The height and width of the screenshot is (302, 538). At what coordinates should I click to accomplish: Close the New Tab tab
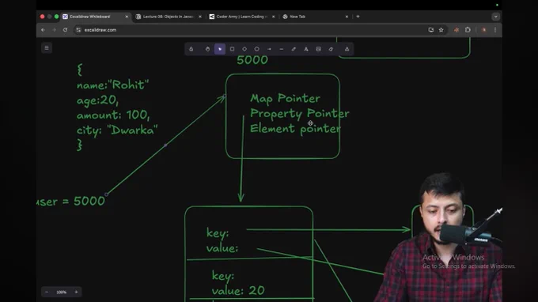347,17
